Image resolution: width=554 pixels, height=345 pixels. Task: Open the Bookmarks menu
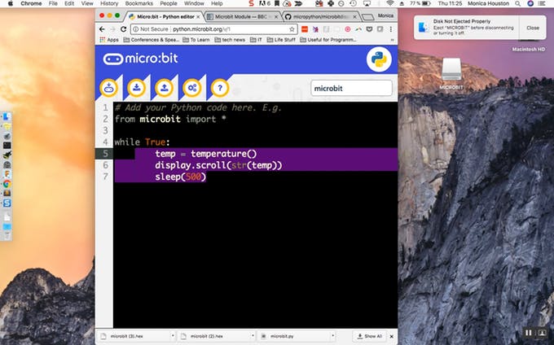tap(139, 3)
